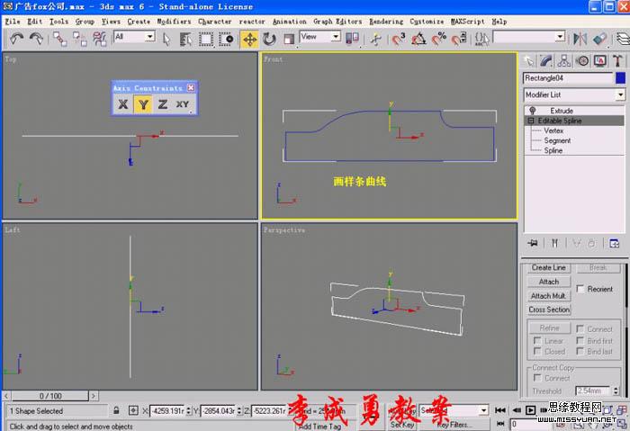Click the Pin Stack icon
The width and height of the screenshot is (630, 431).
[533, 243]
